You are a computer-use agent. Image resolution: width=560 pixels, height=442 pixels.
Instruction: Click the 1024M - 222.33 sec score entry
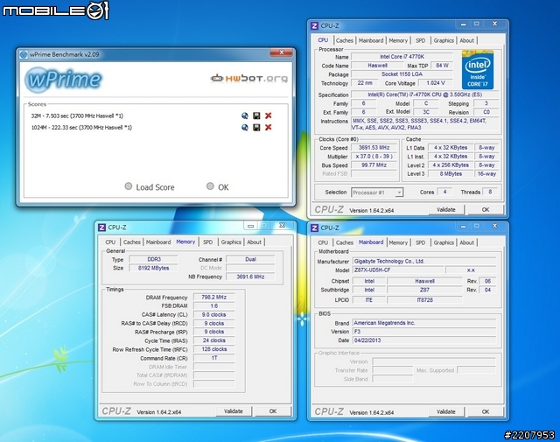point(81,128)
